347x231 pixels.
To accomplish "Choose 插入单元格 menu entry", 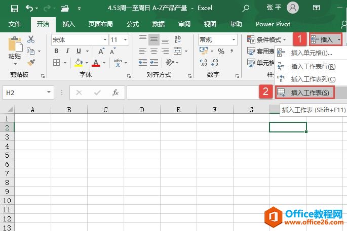I will 311,53.
